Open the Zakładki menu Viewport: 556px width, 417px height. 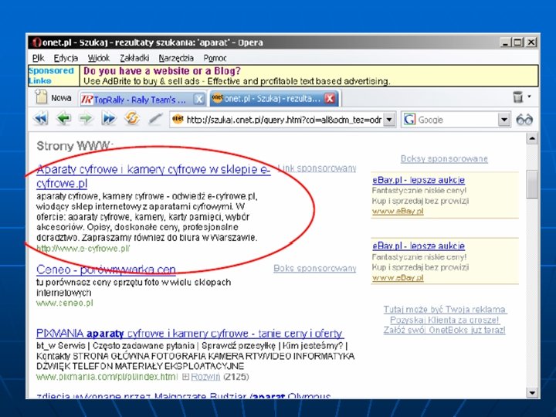[x=134, y=58]
